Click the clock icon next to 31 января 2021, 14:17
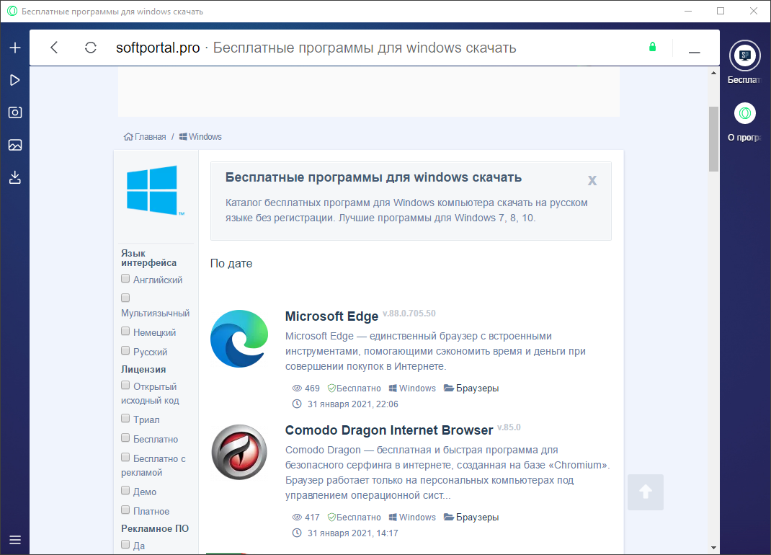The image size is (771, 555). click(x=297, y=533)
